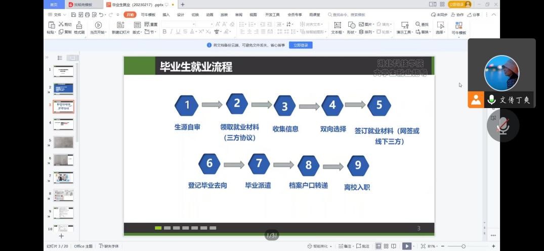544x251 pixels.
Task: Insert a text box (文本框)
Action: [x=337, y=25]
